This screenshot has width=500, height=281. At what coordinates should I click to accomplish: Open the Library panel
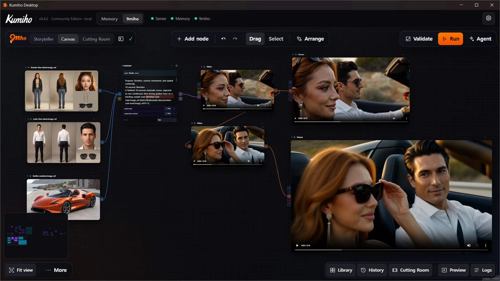click(x=341, y=270)
